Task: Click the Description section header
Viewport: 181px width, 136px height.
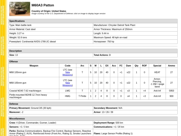Action: (93, 51)
